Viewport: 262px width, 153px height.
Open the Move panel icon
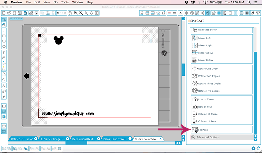(x=186, y=13)
